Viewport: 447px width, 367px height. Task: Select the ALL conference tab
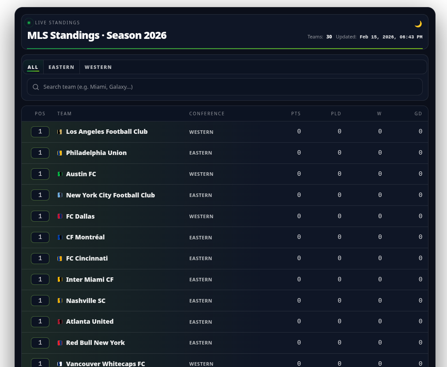coord(33,67)
